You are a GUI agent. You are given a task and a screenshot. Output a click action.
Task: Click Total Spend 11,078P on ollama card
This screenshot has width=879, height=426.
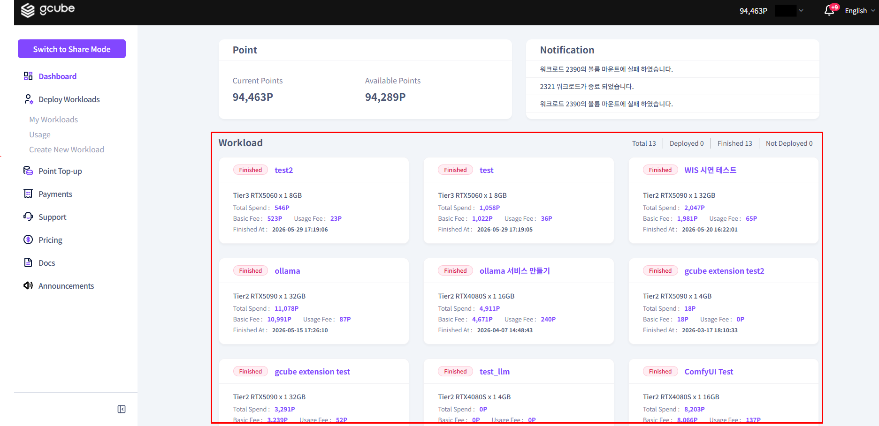(x=286, y=308)
